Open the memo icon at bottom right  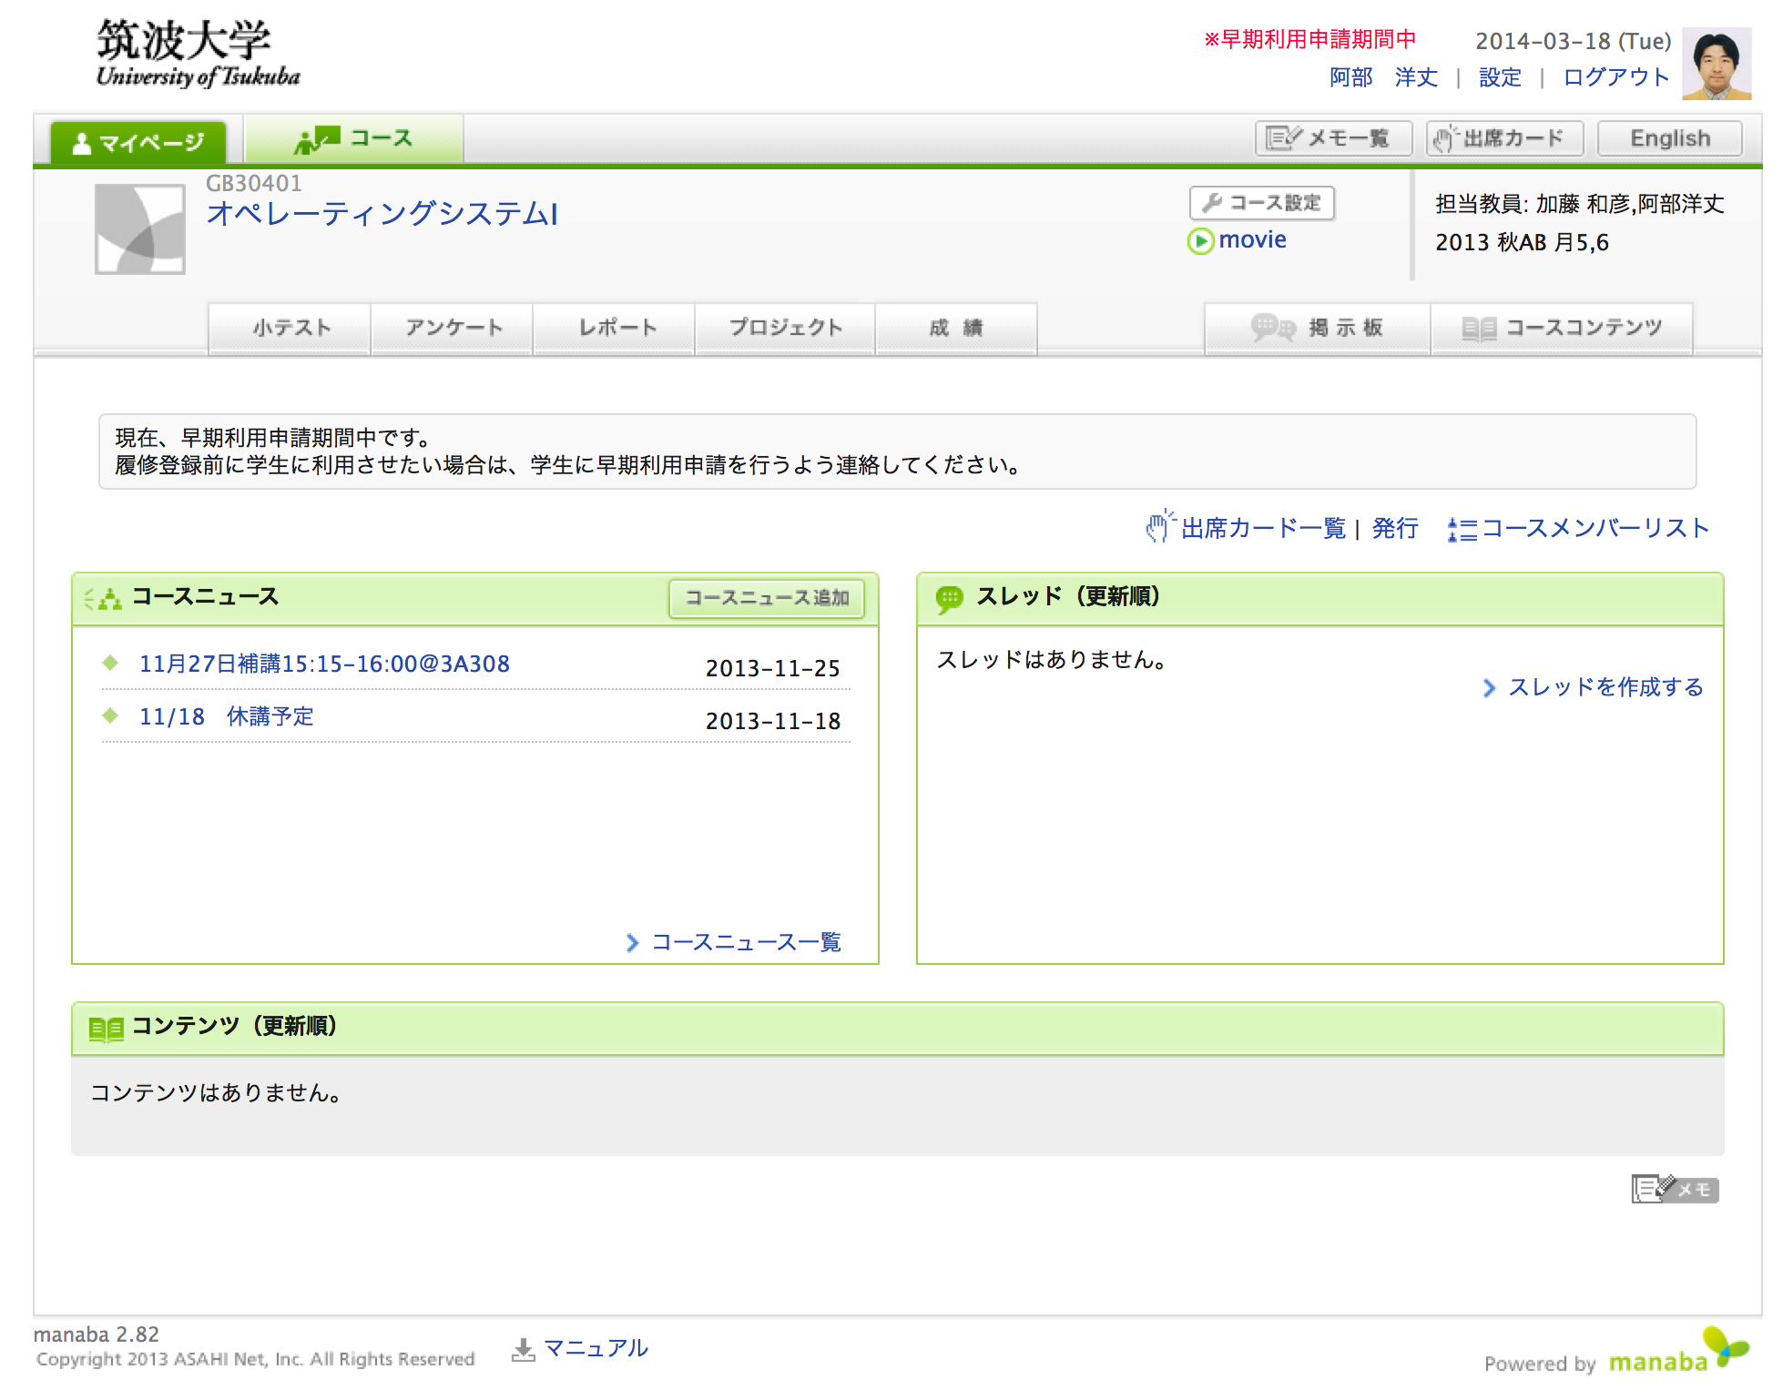click(1675, 1189)
